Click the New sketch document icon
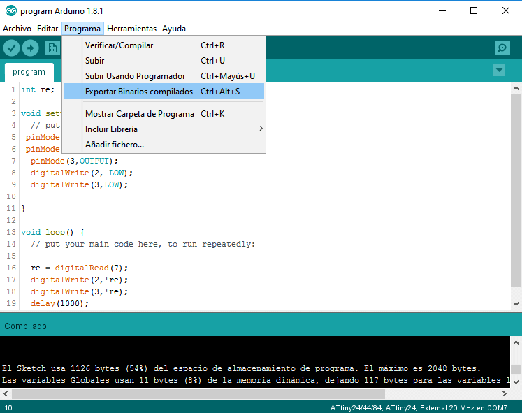This screenshot has height=413, width=522. click(x=52, y=48)
